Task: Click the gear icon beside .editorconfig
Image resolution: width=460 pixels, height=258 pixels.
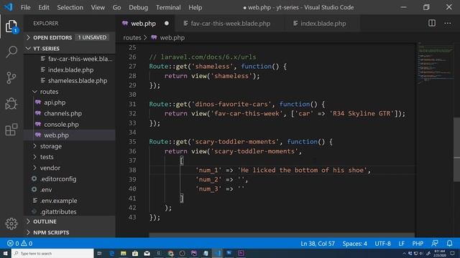Action: [34, 178]
